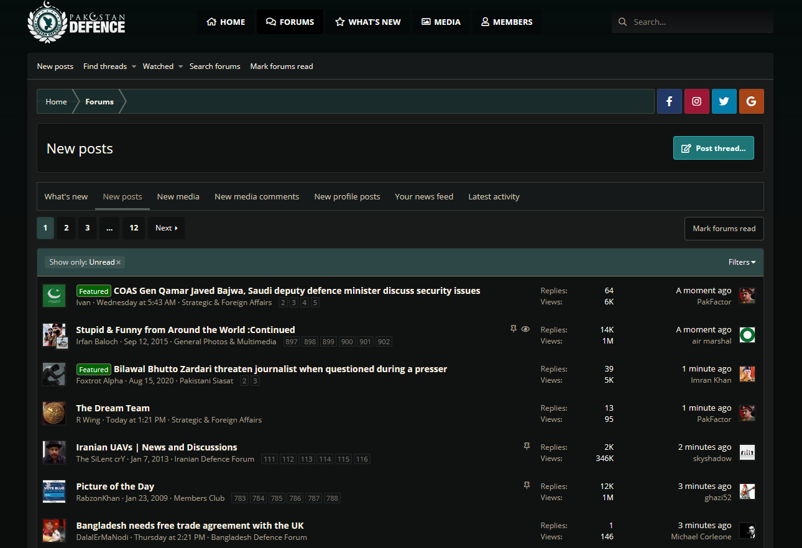Expand the Watched dropdown

(x=180, y=66)
